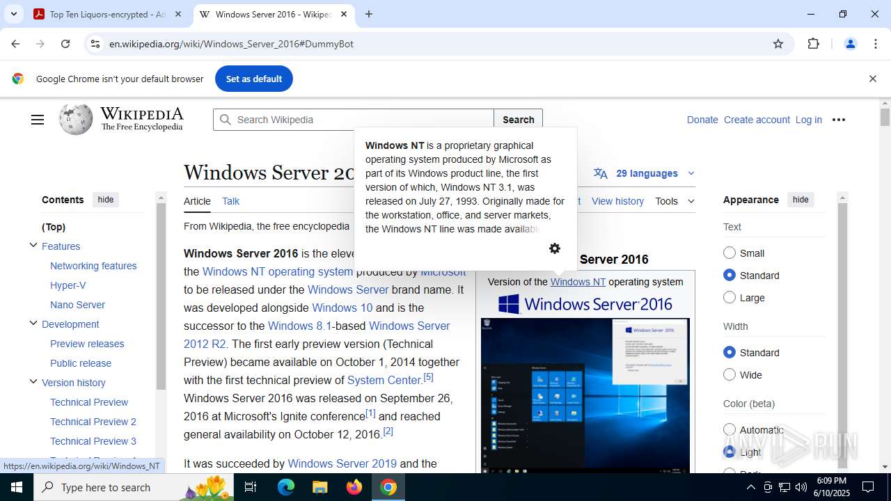Open the personal tools ellipsis menu
Screen dimensions: 891x501
tap(839, 120)
